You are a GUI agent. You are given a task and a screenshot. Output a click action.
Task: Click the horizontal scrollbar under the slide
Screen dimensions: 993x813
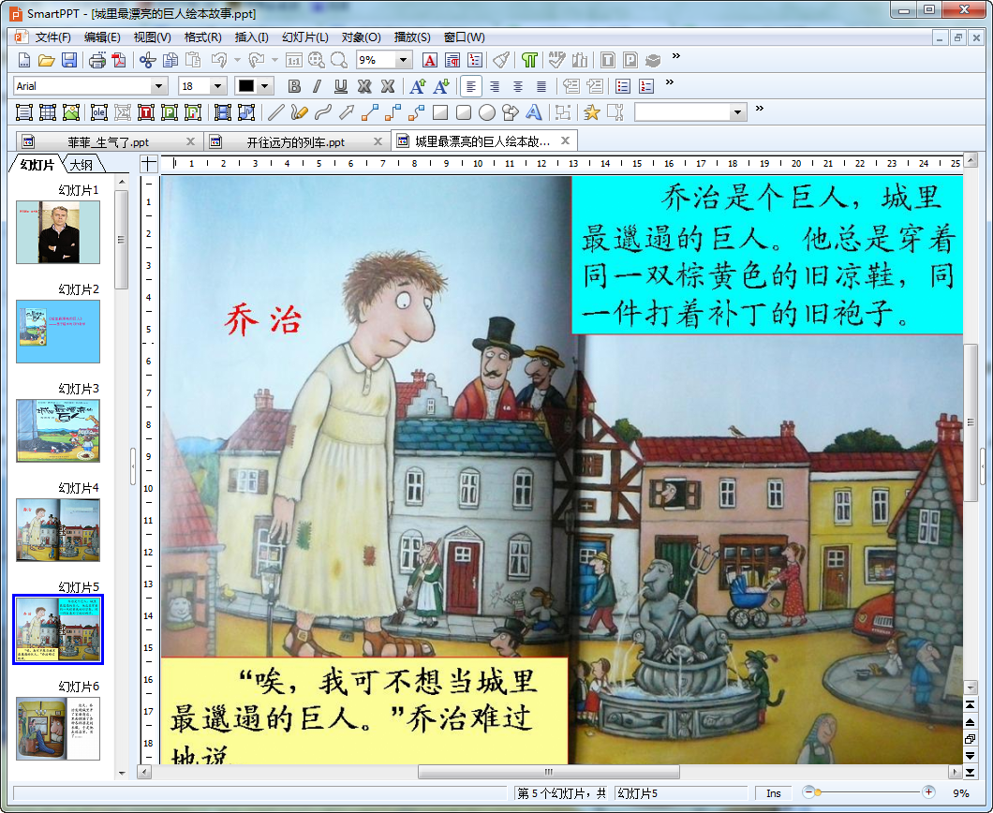click(548, 772)
